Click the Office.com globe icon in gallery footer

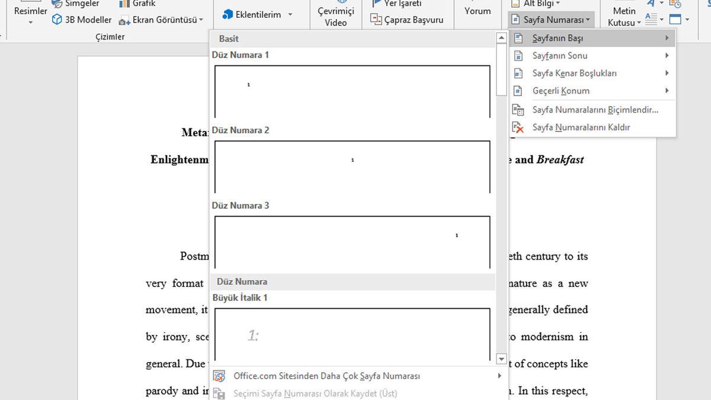click(x=219, y=376)
